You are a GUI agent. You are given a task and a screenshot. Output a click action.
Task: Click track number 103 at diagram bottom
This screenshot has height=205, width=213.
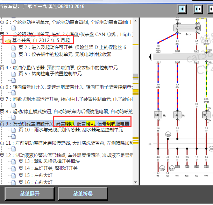click(x=196, y=176)
